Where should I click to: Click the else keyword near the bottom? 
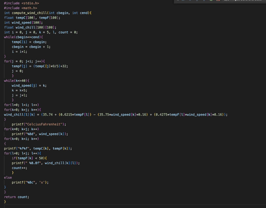click(6, 177)
